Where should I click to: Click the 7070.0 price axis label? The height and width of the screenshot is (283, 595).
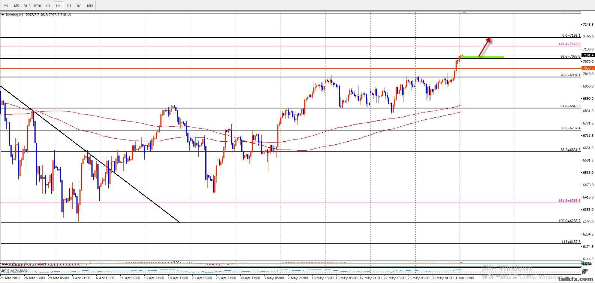tap(588, 62)
